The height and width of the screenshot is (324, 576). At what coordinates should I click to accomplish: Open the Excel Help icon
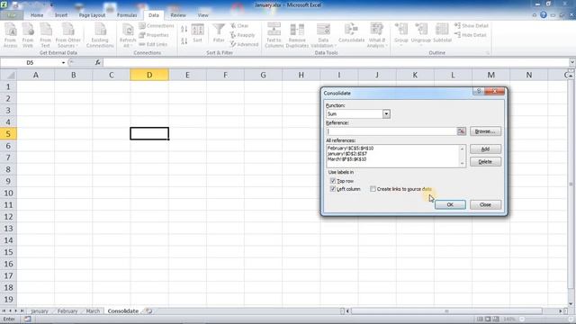[x=544, y=15]
